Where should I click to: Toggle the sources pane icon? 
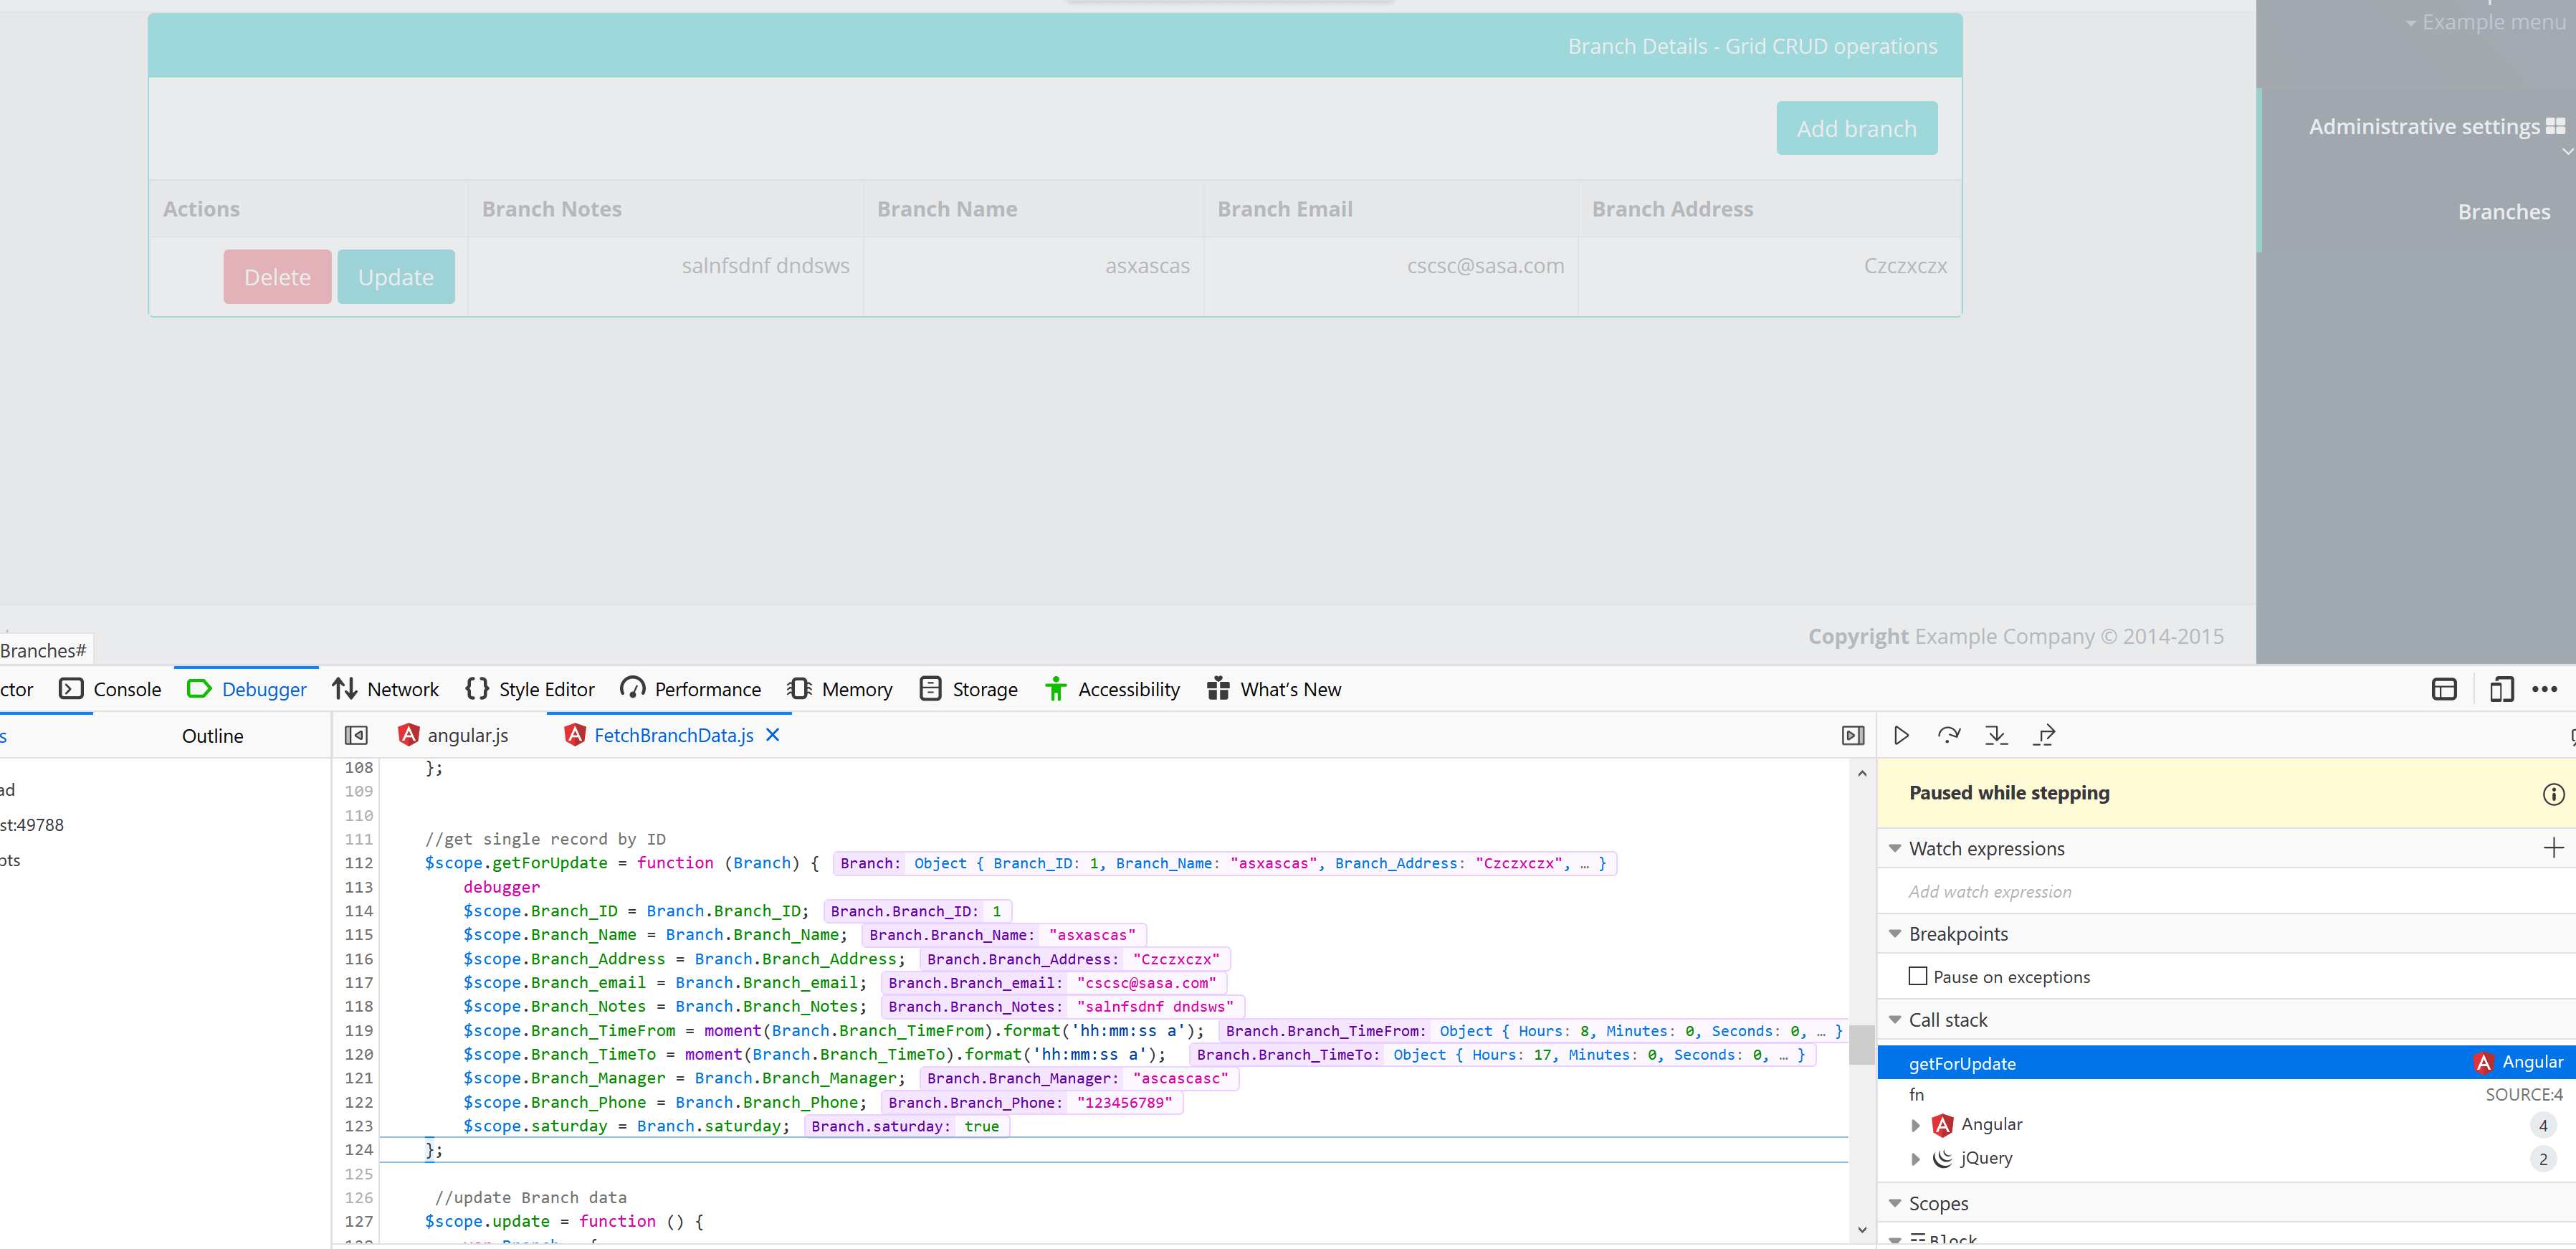pyautogui.click(x=356, y=736)
